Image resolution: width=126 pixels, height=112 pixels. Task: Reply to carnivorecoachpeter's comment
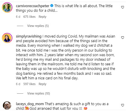coord(42,17)
